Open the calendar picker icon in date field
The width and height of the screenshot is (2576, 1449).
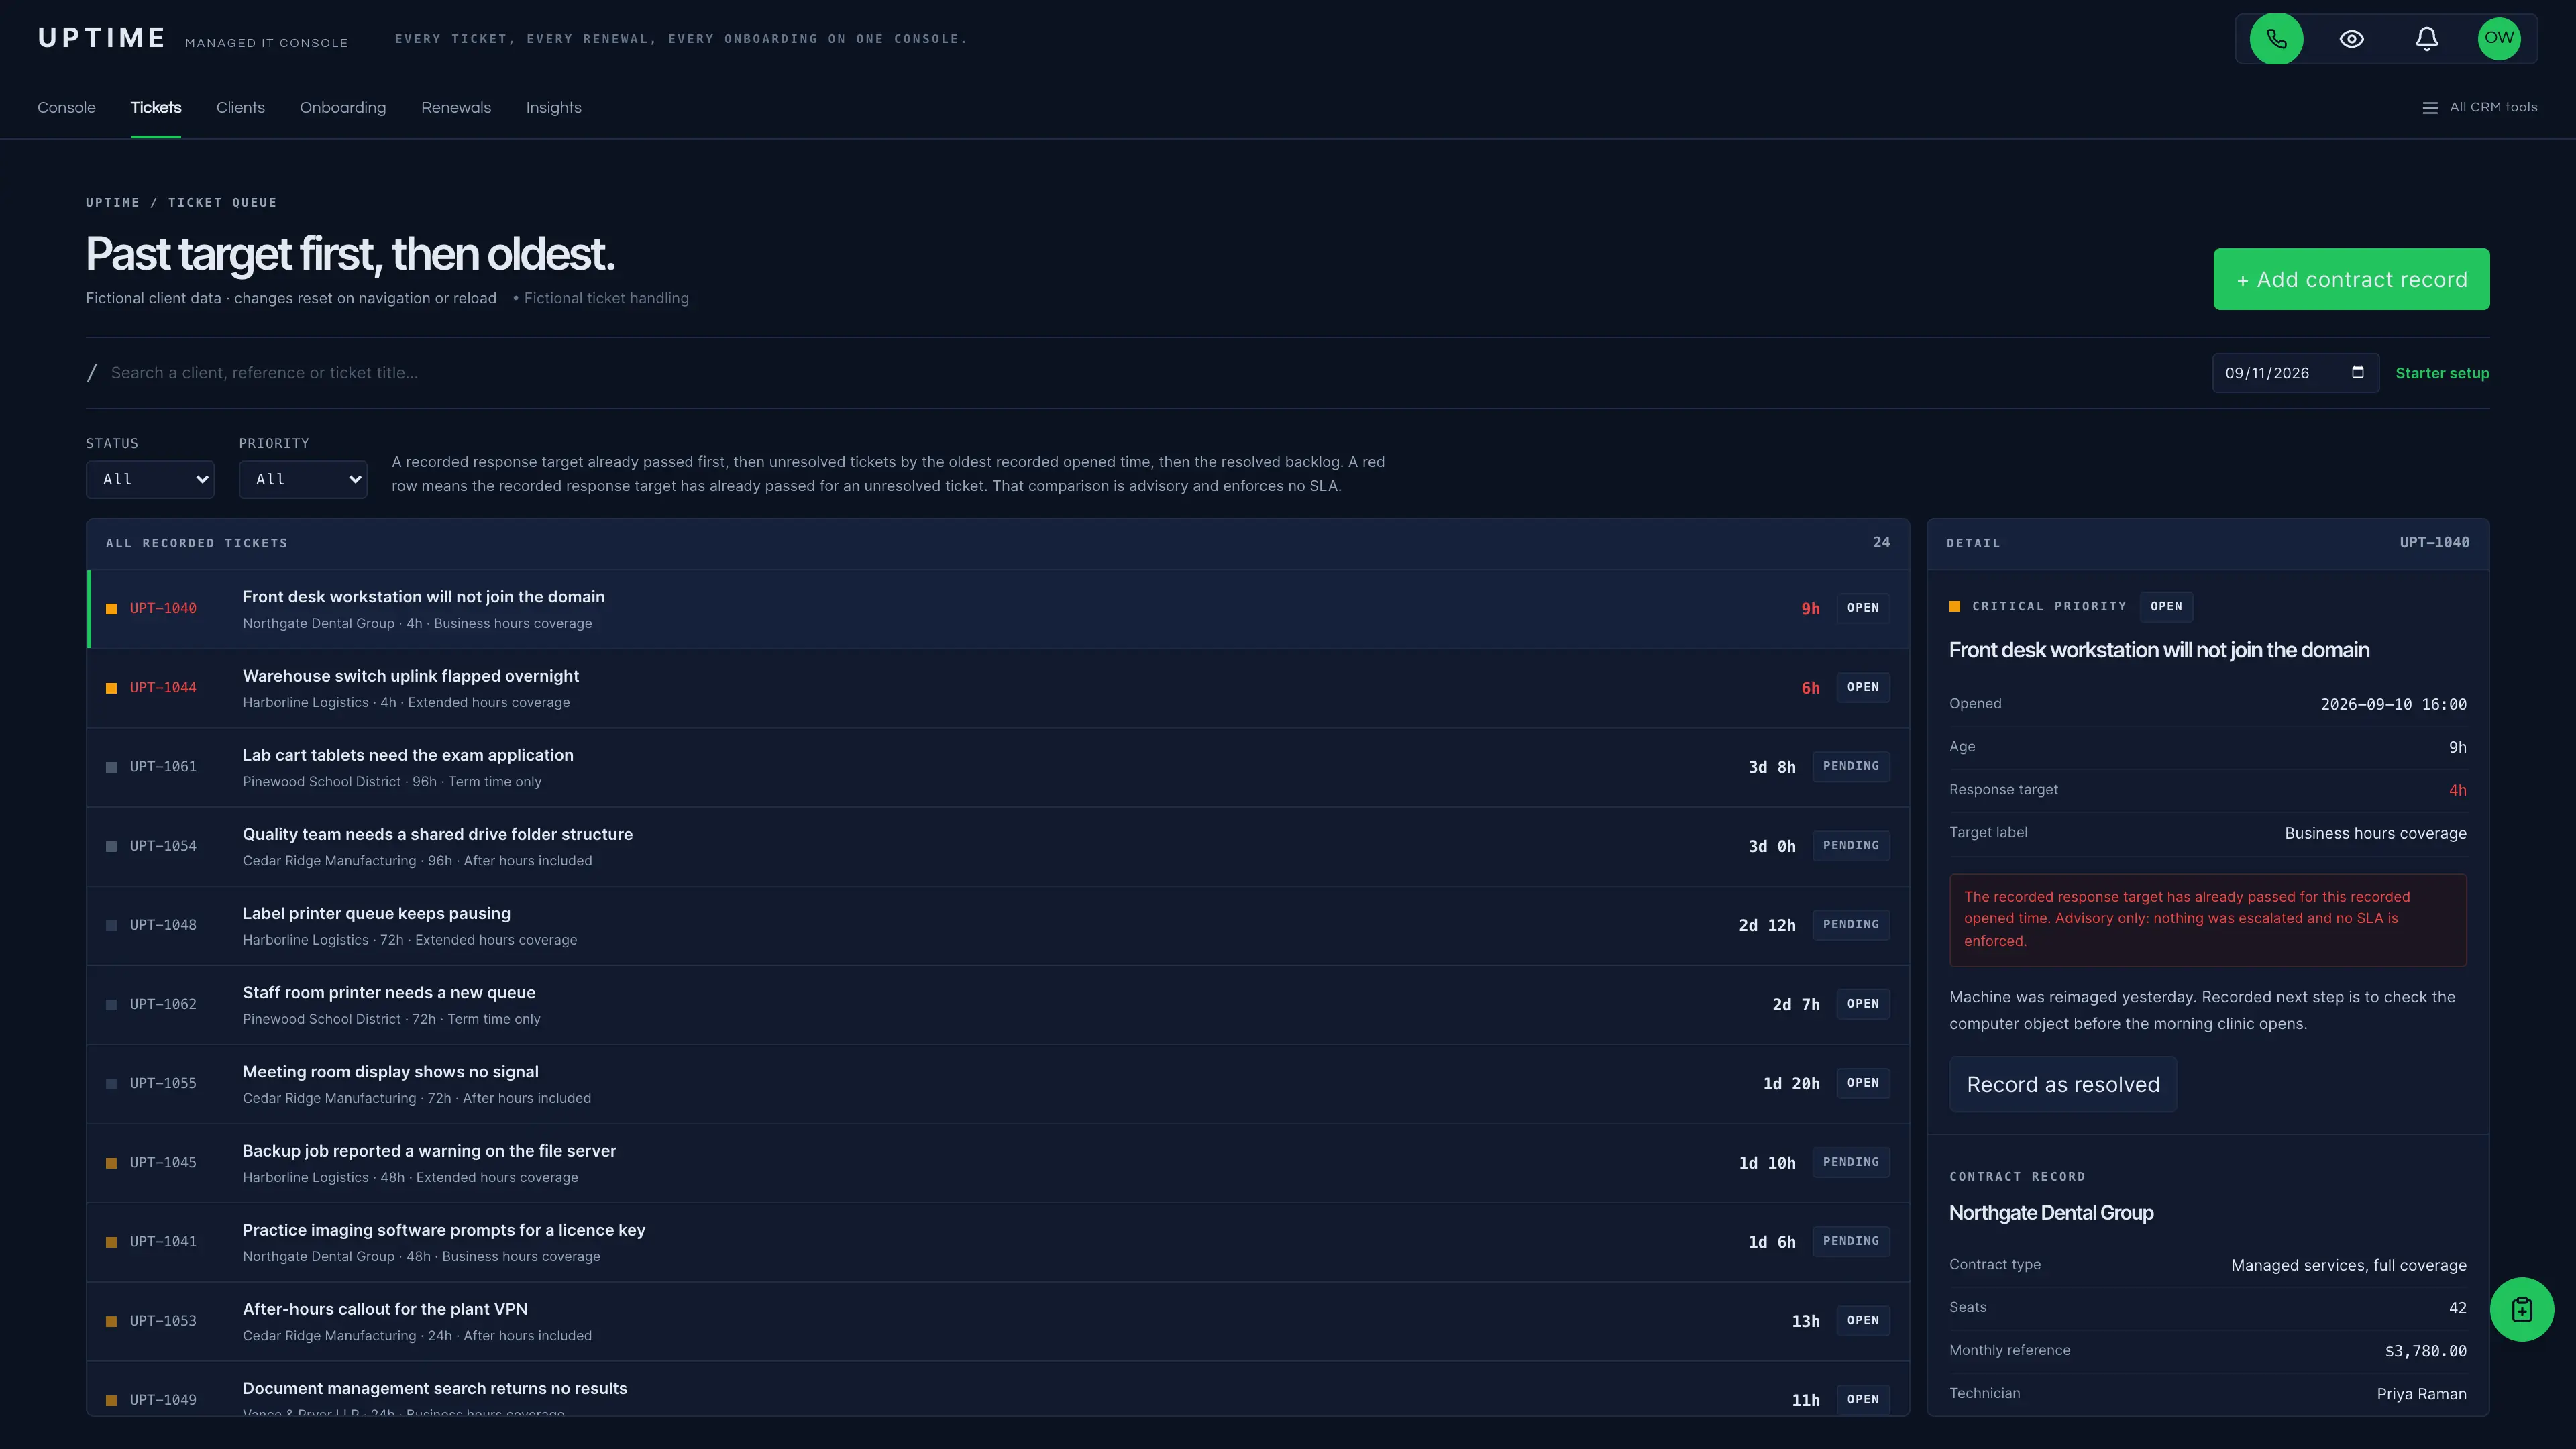(2357, 372)
